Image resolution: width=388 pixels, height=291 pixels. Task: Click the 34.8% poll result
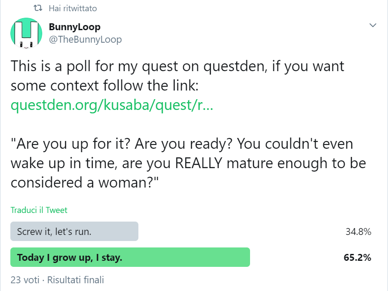(x=358, y=232)
